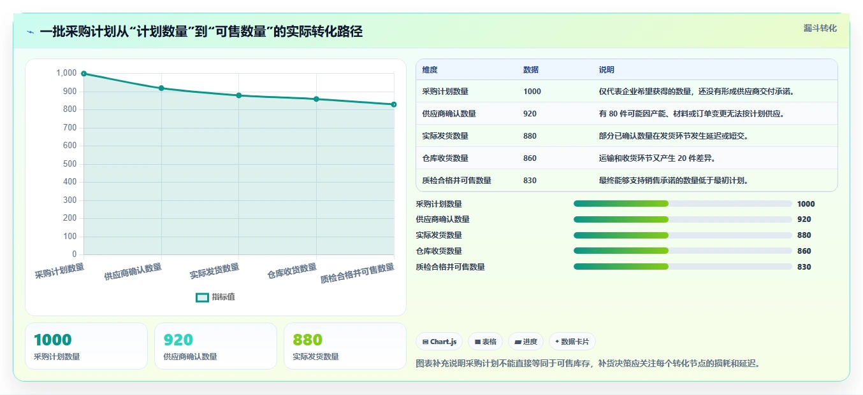863x395 pixels.
Task: Click the 维度 table column header
Action: click(430, 70)
